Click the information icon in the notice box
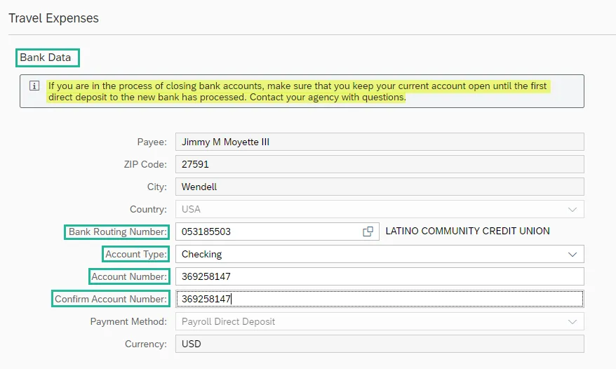The width and height of the screenshot is (616, 369). click(x=34, y=86)
